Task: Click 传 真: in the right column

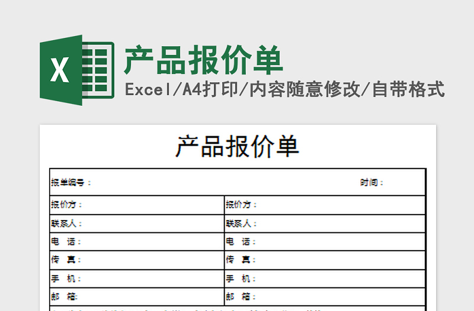Action: click(x=241, y=260)
